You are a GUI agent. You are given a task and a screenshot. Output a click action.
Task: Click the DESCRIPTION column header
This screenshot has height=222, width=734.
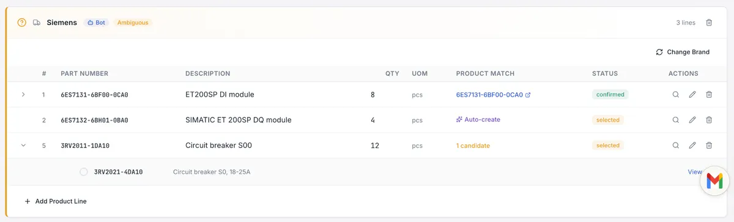coord(208,73)
